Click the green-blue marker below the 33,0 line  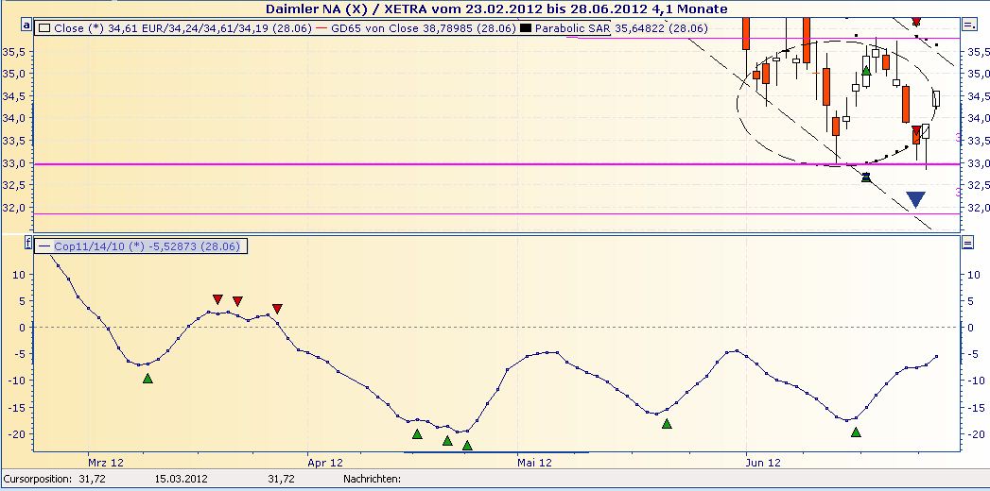(x=866, y=178)
